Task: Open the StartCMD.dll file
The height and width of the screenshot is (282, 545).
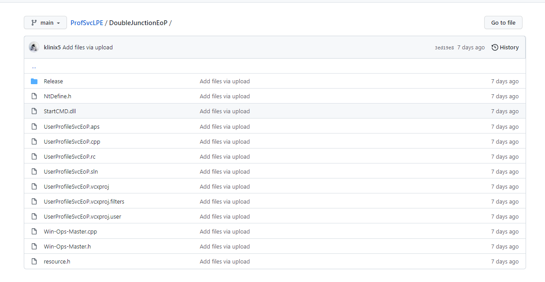Action: (x=59, y=111)
